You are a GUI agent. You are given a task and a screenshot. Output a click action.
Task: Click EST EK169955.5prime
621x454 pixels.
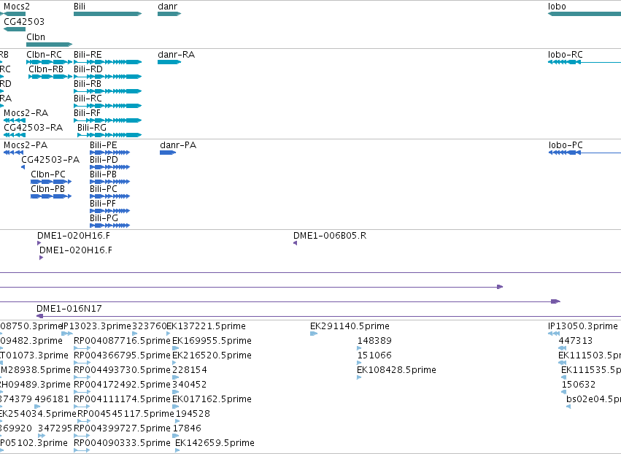[175, 348]
